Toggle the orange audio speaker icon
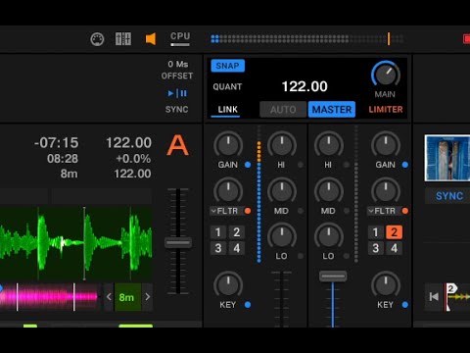 point(151,39)
